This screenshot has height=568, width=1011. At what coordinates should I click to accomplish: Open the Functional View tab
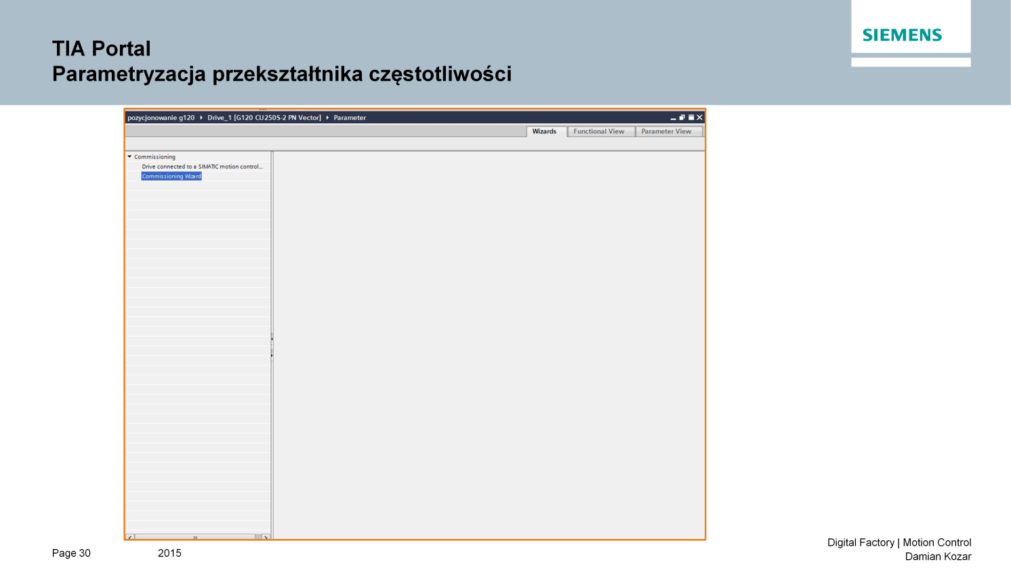click(x=600, y=131)
